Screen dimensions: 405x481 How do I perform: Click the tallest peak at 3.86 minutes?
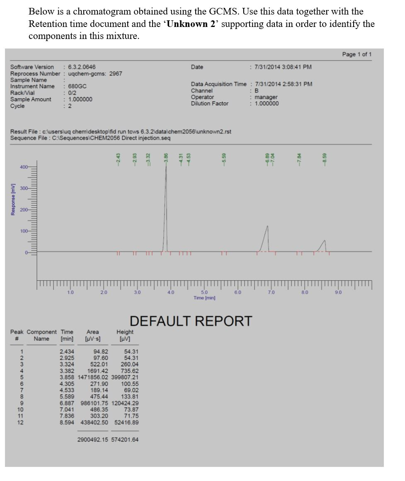[166, 209]
